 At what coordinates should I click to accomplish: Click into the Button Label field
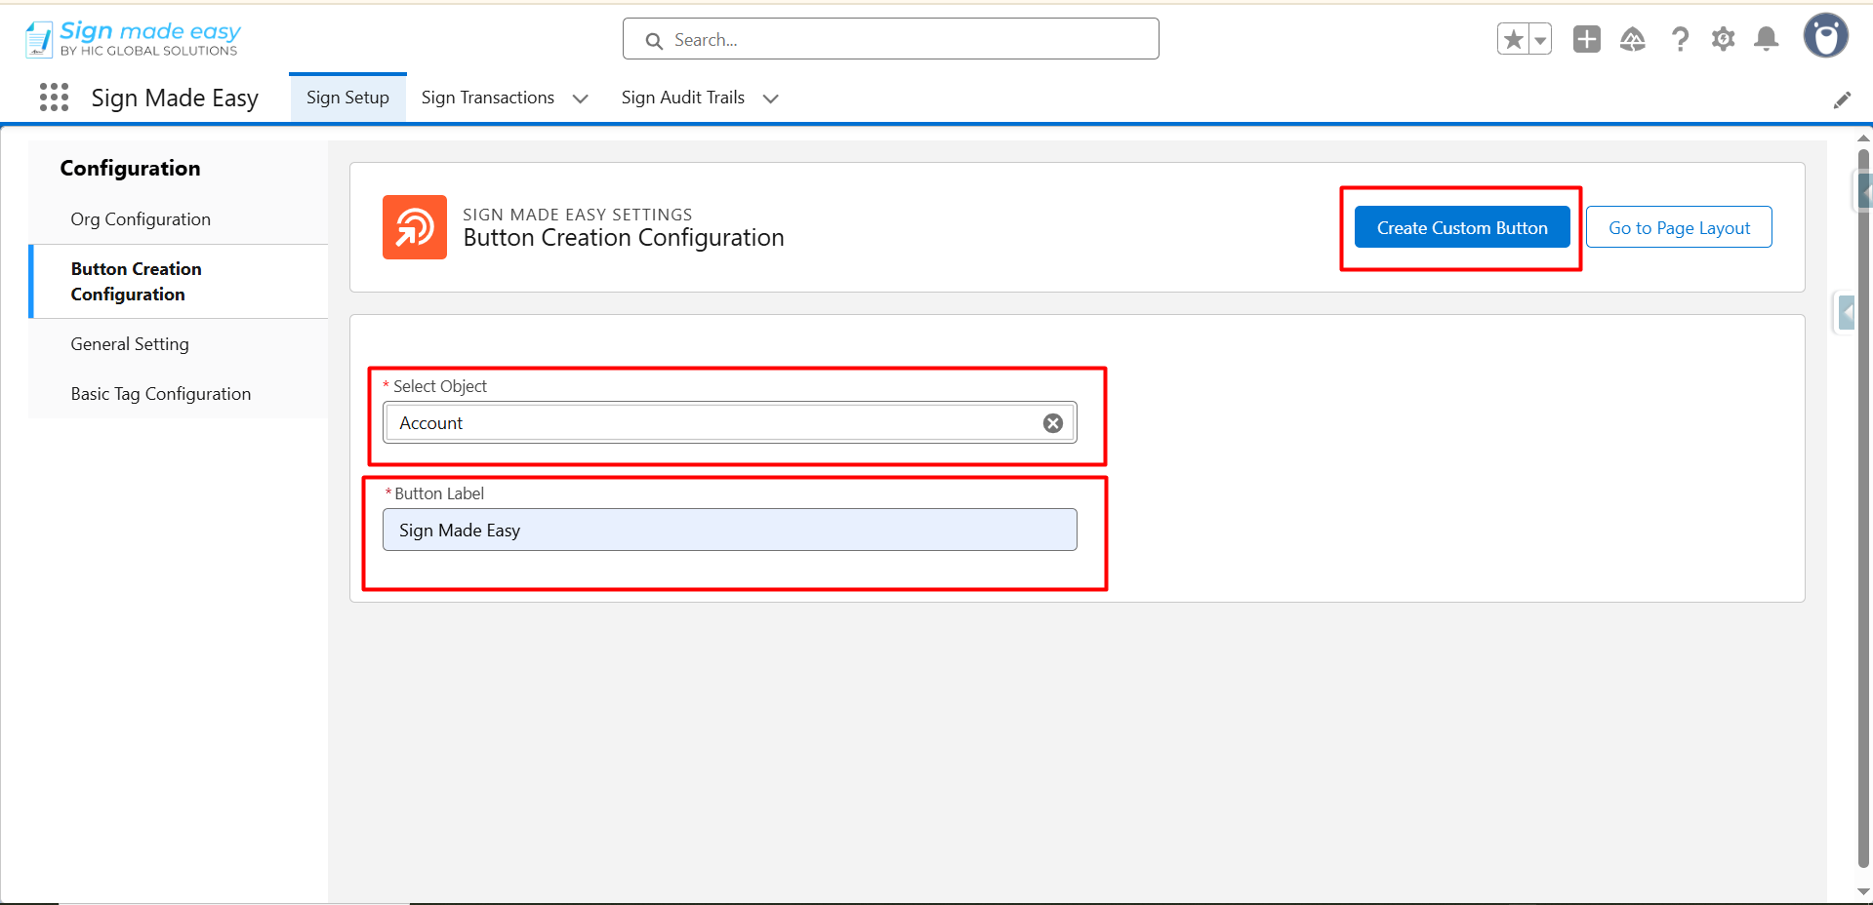(729, 531)
